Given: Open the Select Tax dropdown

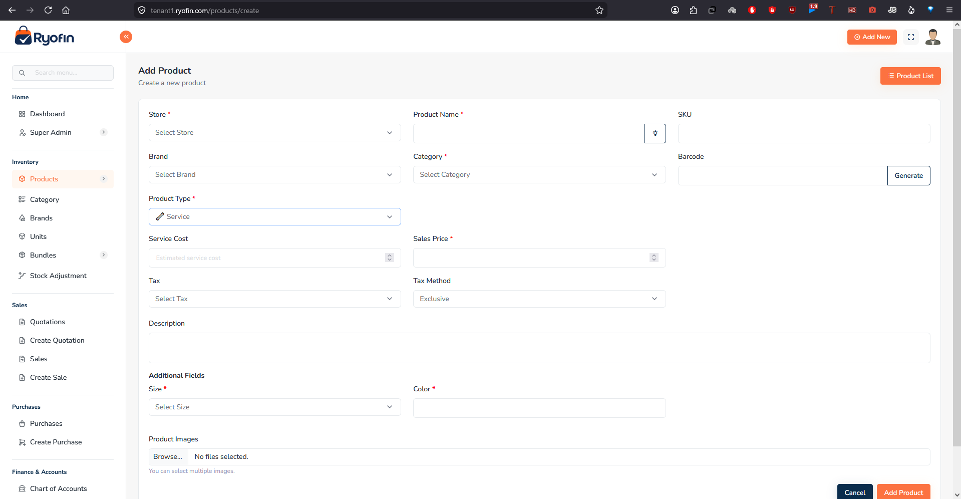Looking at the screenshot, I should (275, 299).
